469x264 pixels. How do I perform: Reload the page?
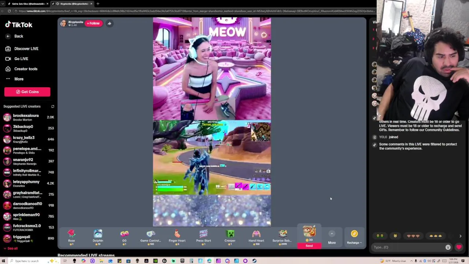9,11
